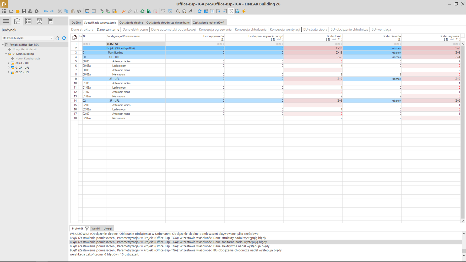This screenshot has height=262, width=466.
Task: Expand the 02 3F - UFL tree node
Action: tap(9, 72)
